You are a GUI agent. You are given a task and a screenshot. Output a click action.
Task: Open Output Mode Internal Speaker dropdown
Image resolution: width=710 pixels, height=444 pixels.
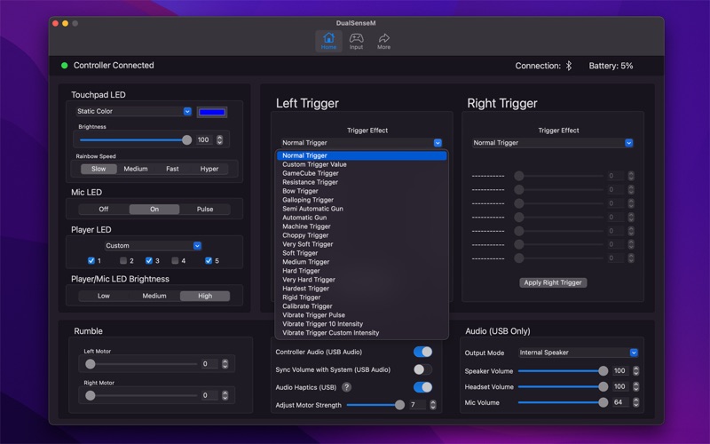(x=578, y=353)
